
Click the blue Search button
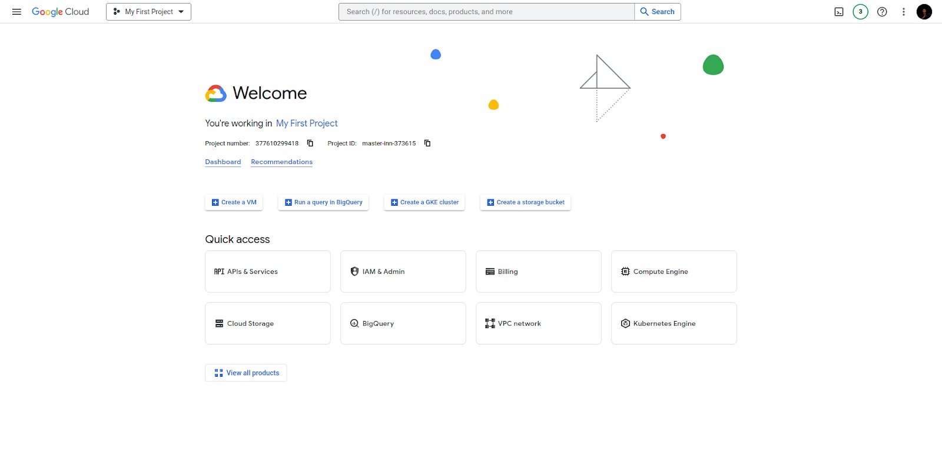[x=658, y=12]
